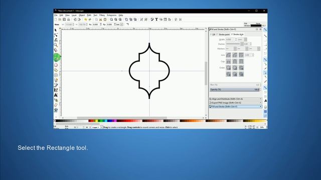Viewport: 321px width, 180px height.
Task: Choose the Round cap button
Action: click(235, 61)
